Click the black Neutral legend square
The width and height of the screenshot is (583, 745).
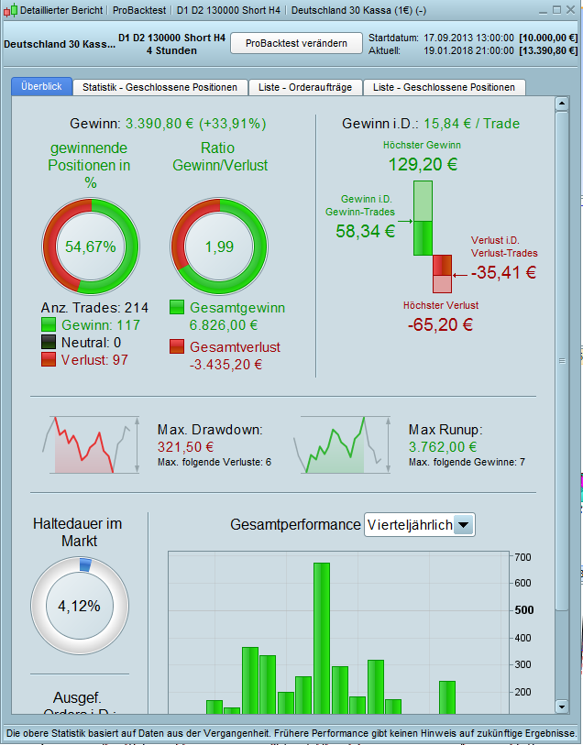pos(49,342)
